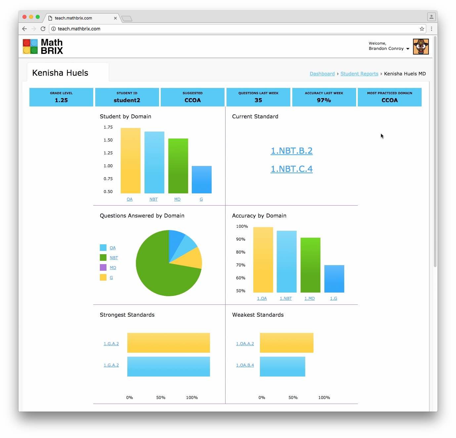Viewport: 456px width, 438px height.
Task: Open the 1.NBT.B.2 current standard
Action: (x=291, y=151)
